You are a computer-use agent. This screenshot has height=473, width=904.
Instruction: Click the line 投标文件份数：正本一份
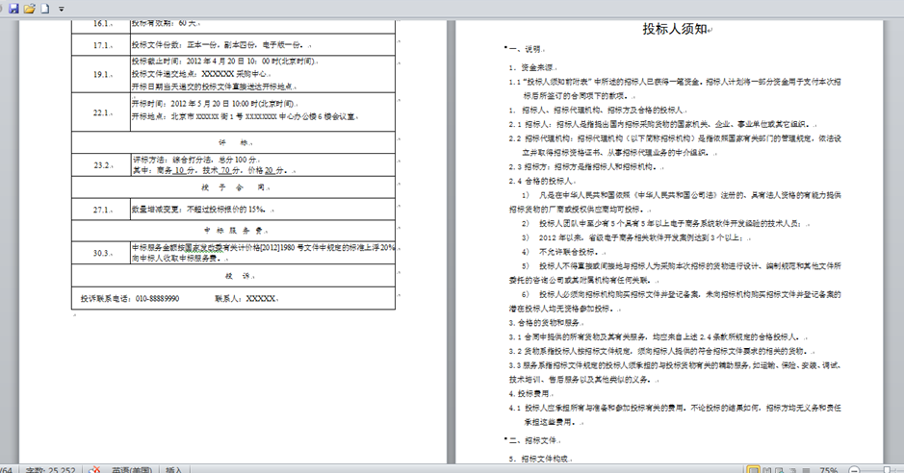point(221,45)
